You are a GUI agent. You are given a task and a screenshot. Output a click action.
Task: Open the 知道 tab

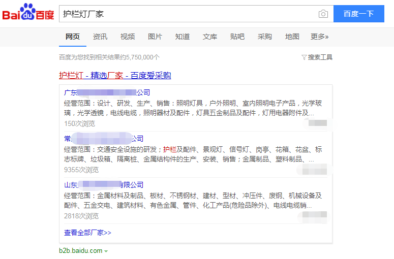[183, 37]
